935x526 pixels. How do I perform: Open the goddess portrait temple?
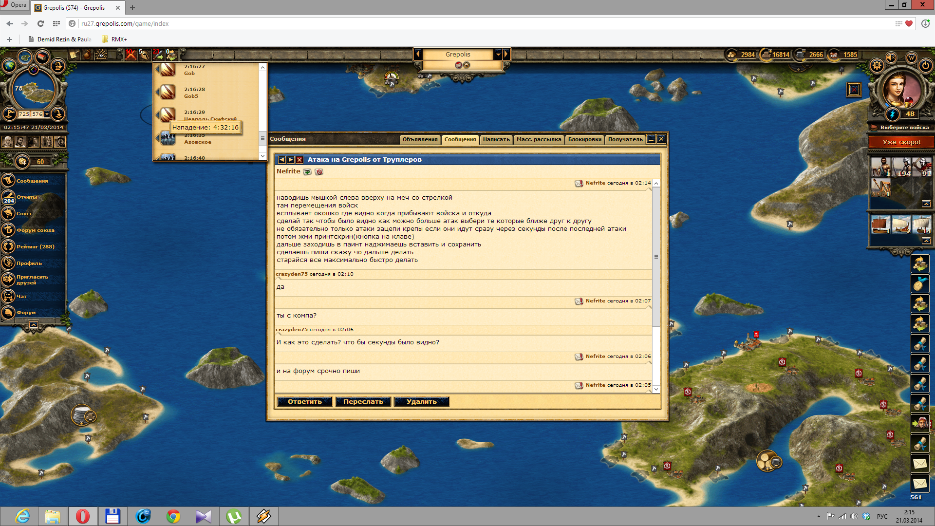pos(902,90)
